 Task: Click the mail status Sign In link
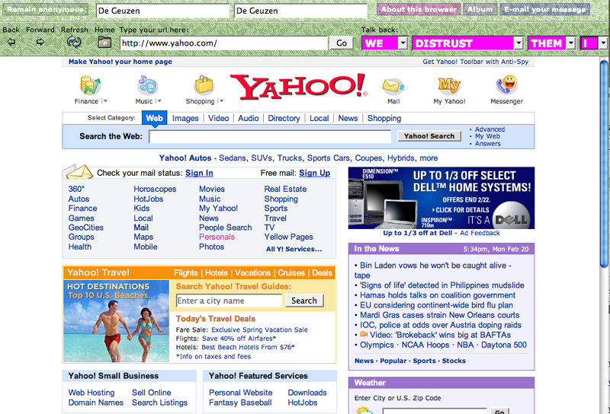(199, 173)
